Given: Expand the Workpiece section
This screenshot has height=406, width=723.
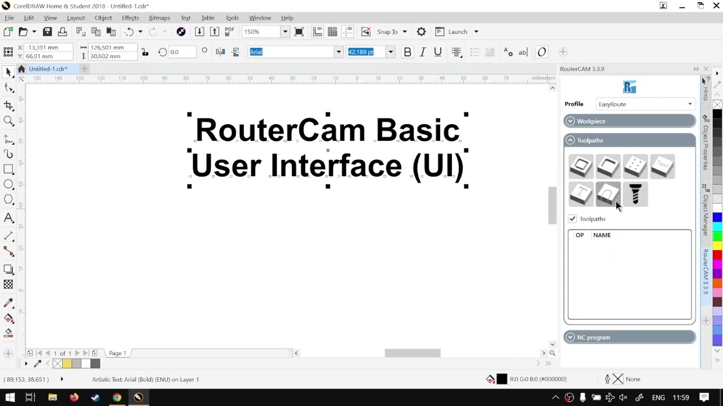Looking at the screenshot, I should 630,121.
